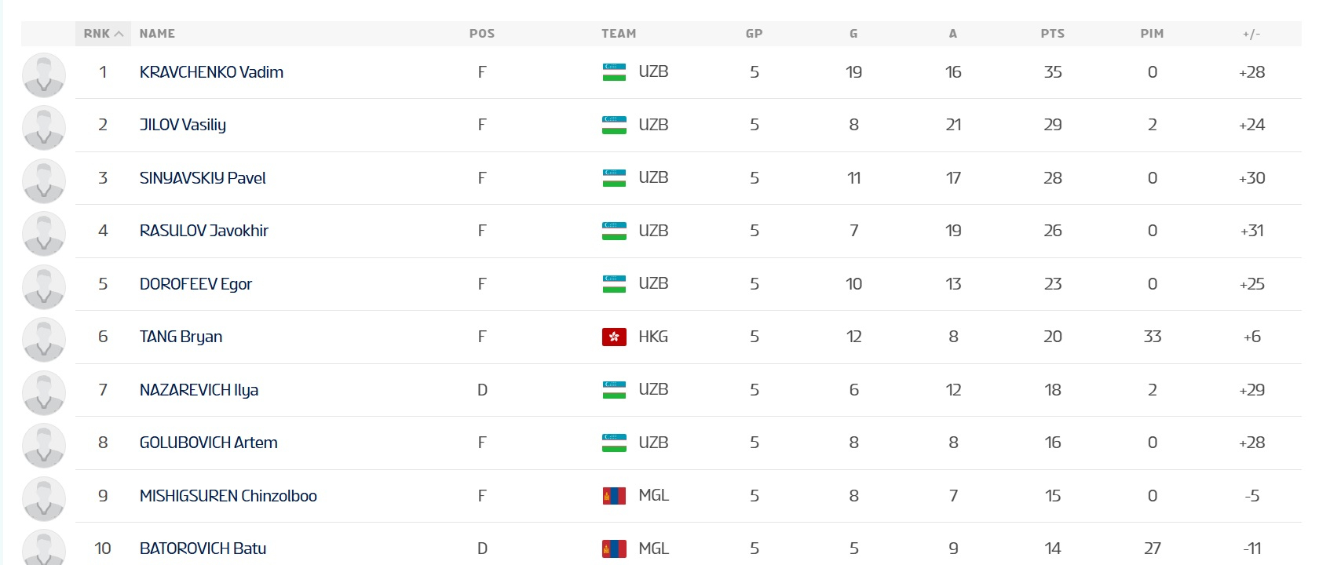Sort the table by PTS column

click(x=1052, y=34)
